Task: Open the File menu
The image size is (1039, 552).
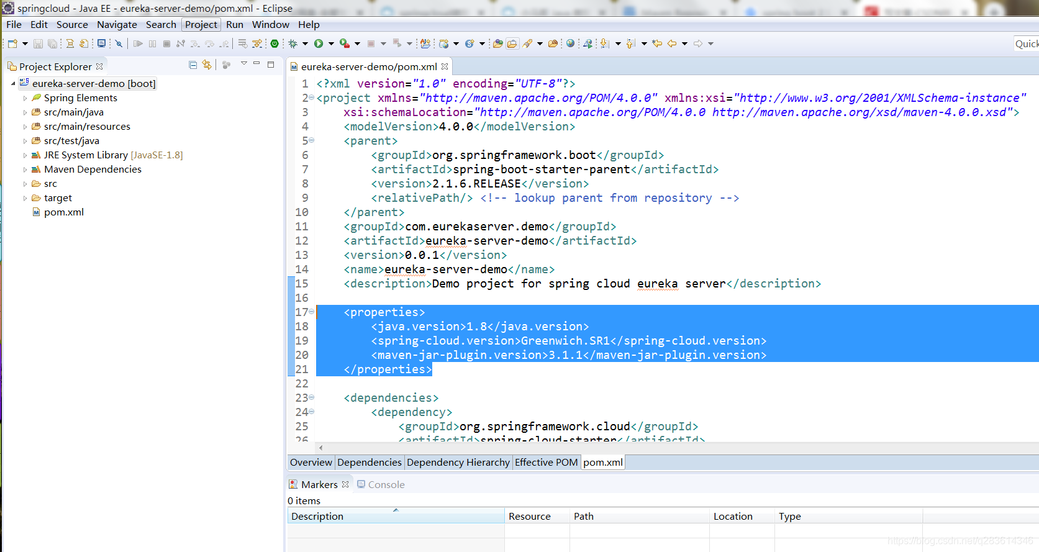Action: [x=14, y=25]
